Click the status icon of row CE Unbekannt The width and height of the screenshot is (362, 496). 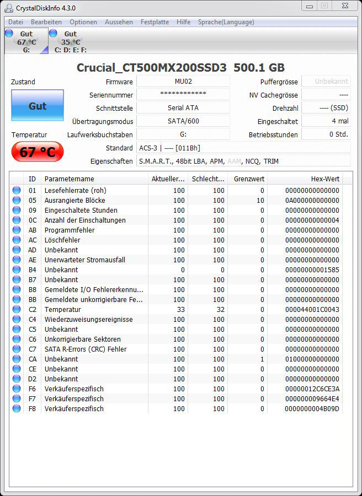click(17, 369)
